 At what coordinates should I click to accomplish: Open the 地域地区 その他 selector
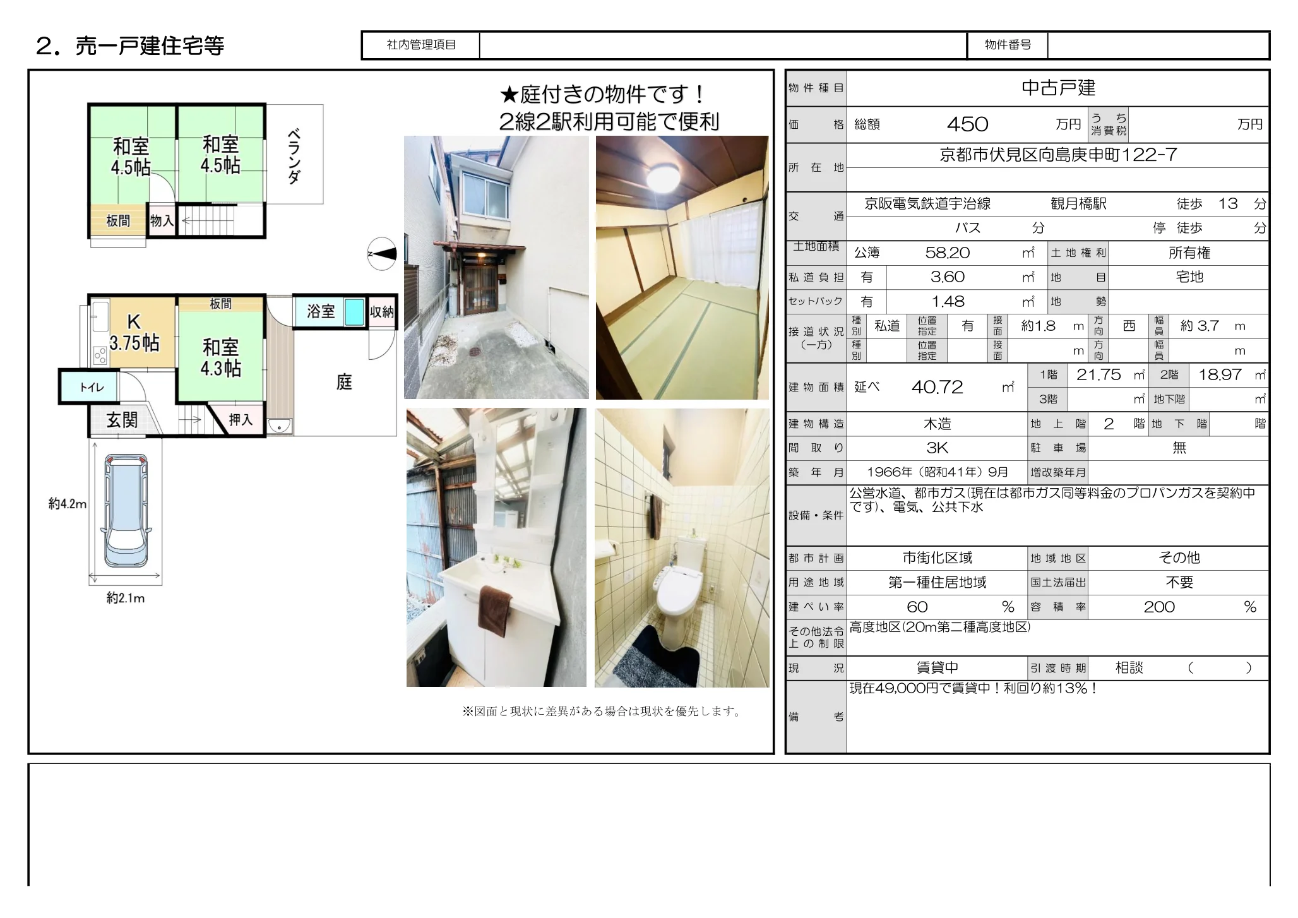(x=1181, y=557)
